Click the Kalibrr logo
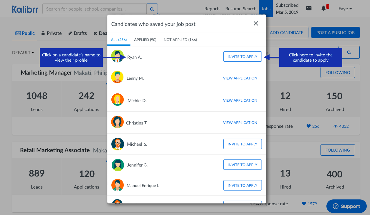Viewport: 370px width, 215px height. pos(25,9)
